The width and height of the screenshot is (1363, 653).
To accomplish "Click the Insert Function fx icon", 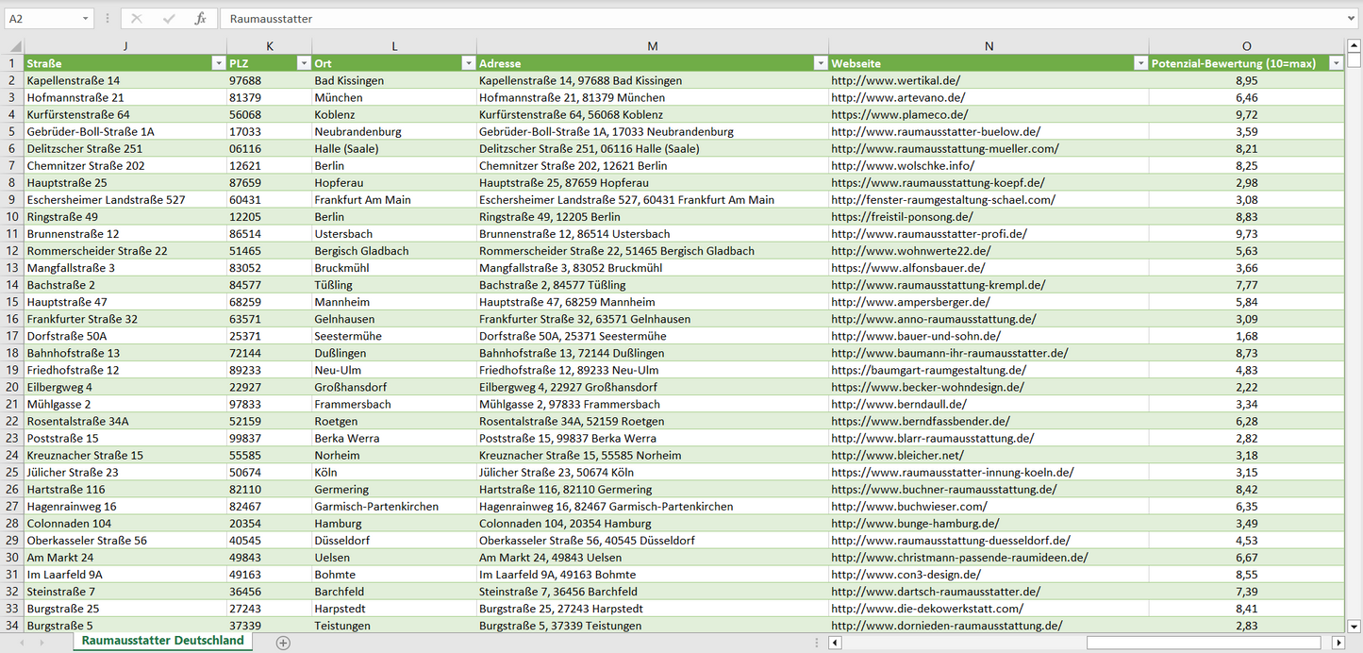I will point(200,19).
